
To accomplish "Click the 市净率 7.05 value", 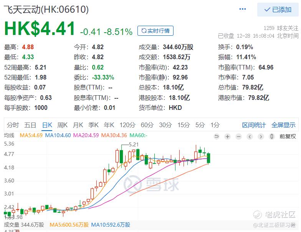I will (x=248, y=78).
